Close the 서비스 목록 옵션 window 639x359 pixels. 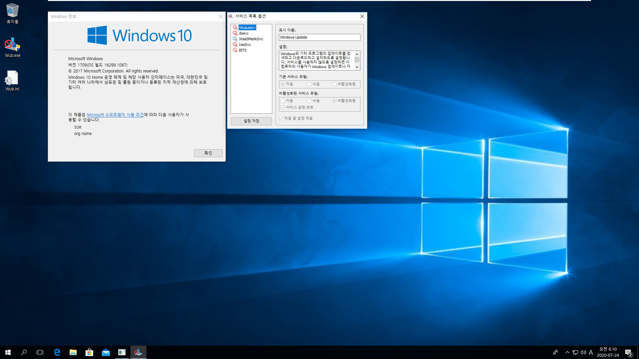pos(362,16)
